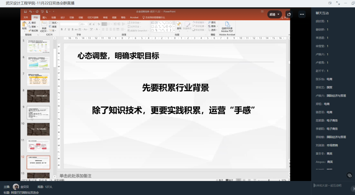355x195 pixels.
Task: Click the PowerPoint Save icon
Action: [25, 12]
